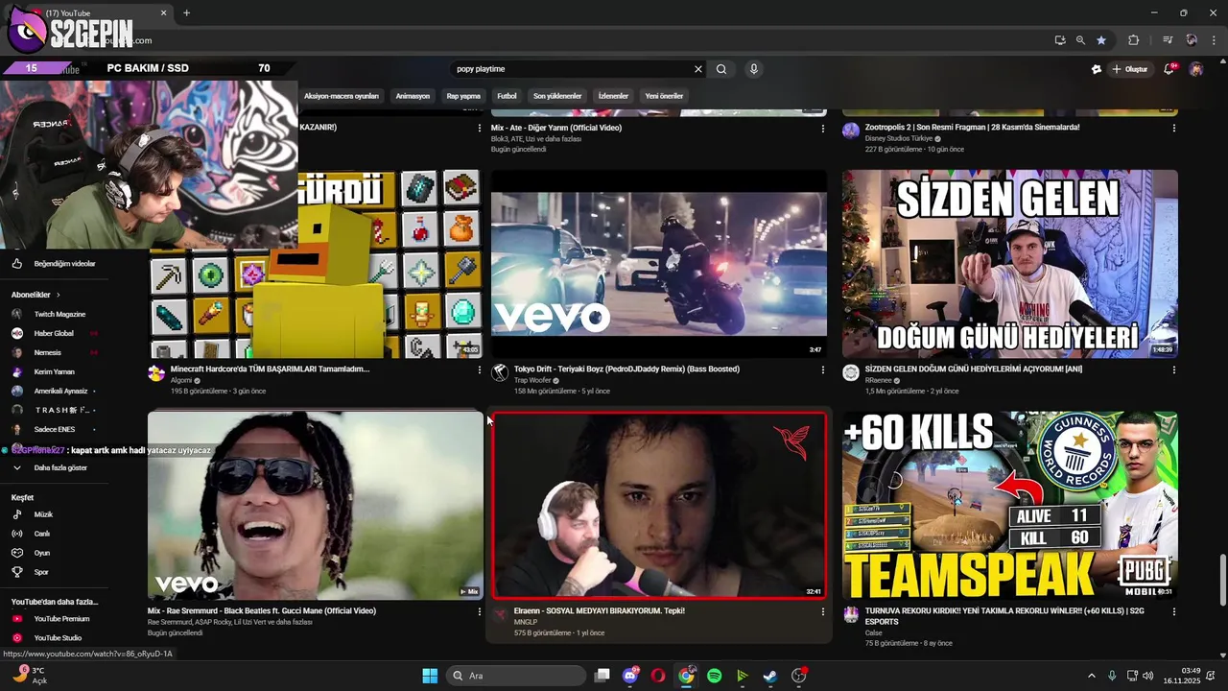Select the Son yüklenenler filter chip
The image size is (1228, 691).
[557, 96]
